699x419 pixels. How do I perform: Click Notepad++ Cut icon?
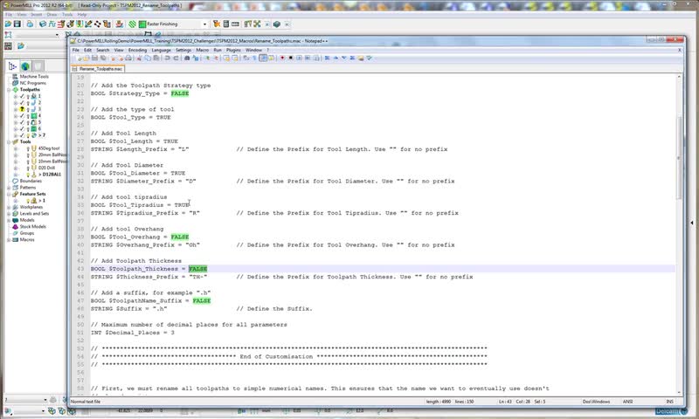[x=139, y=58]
